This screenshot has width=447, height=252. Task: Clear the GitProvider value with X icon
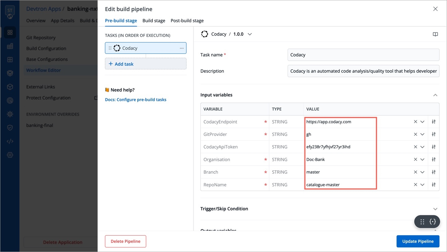415,134
